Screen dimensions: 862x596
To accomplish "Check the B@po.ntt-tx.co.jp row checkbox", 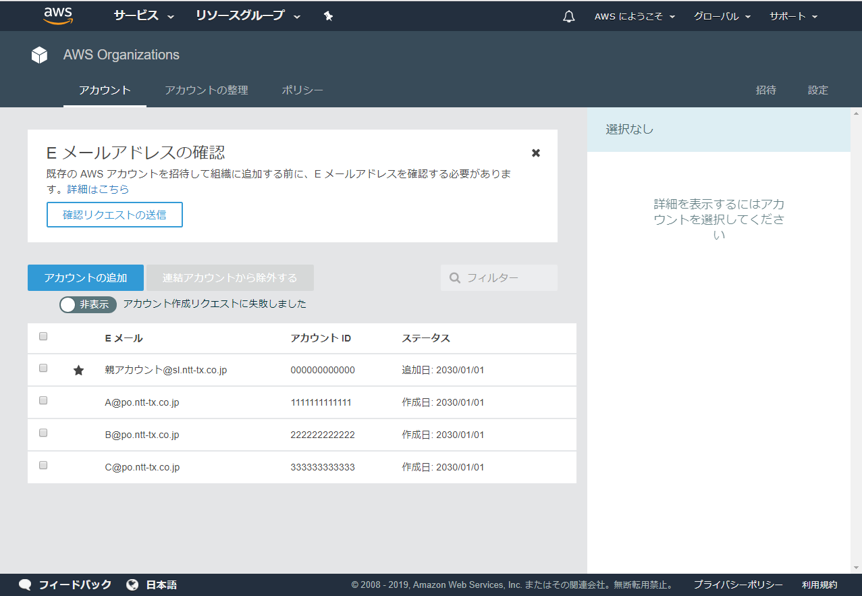I will [x=43, y=433].
